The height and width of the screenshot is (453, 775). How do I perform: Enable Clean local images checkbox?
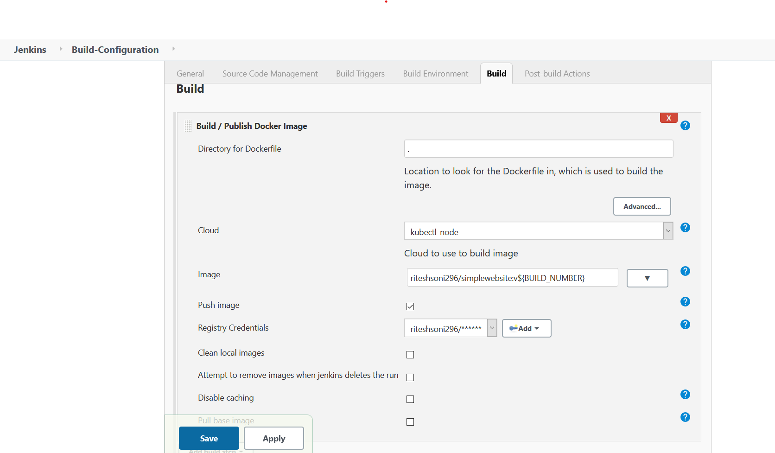pos(410,355)
